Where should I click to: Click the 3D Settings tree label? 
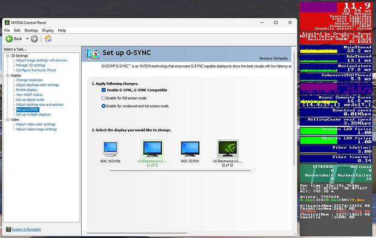[20, 56]
